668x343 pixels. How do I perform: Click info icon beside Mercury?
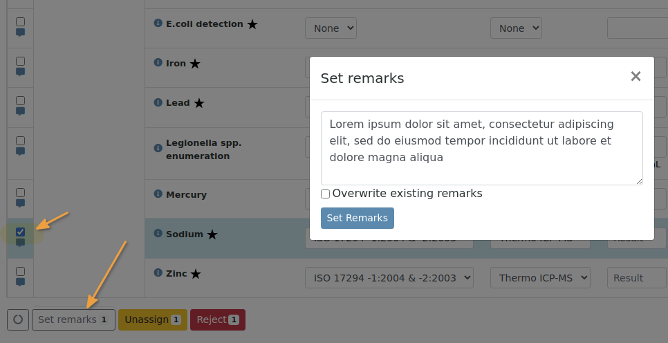[158, 194]
